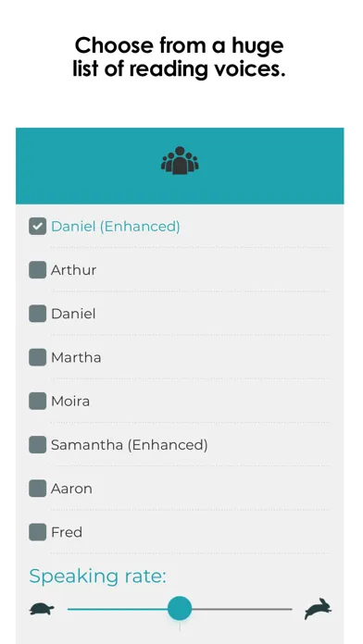Click the speaking rate slider handle
363x644 pixels.
(180, 609)
